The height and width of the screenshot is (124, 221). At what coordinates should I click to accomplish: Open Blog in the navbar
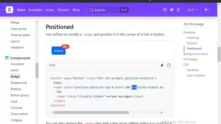pos(76,10)
